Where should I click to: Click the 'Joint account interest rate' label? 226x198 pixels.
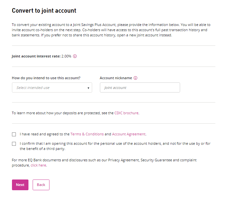click(x=36, y=56)
